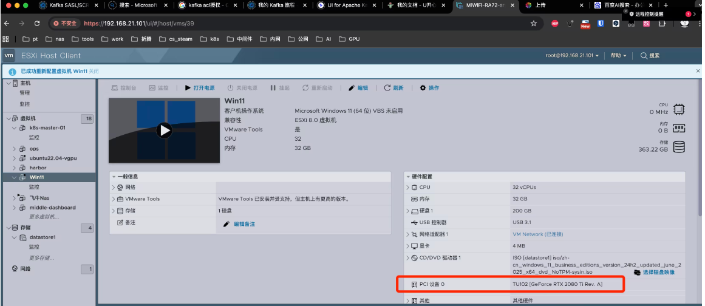
Task: Collapse the 硬件配置 hardware panel
Action: tap(408, 177)
